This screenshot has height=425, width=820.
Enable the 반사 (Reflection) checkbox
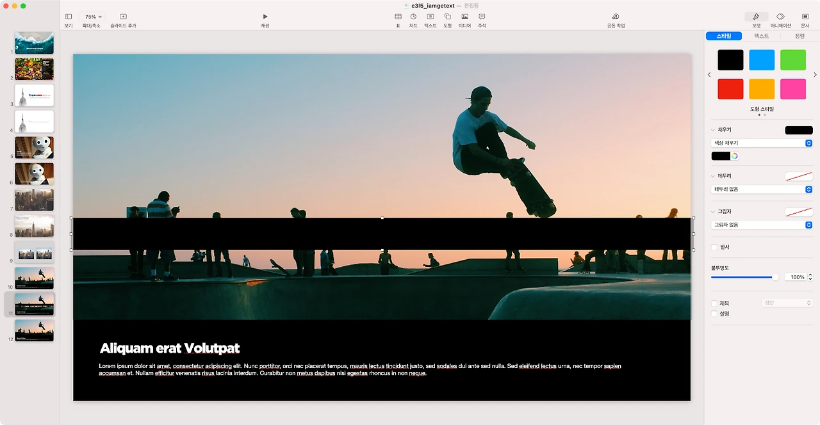tap(714, 247)
